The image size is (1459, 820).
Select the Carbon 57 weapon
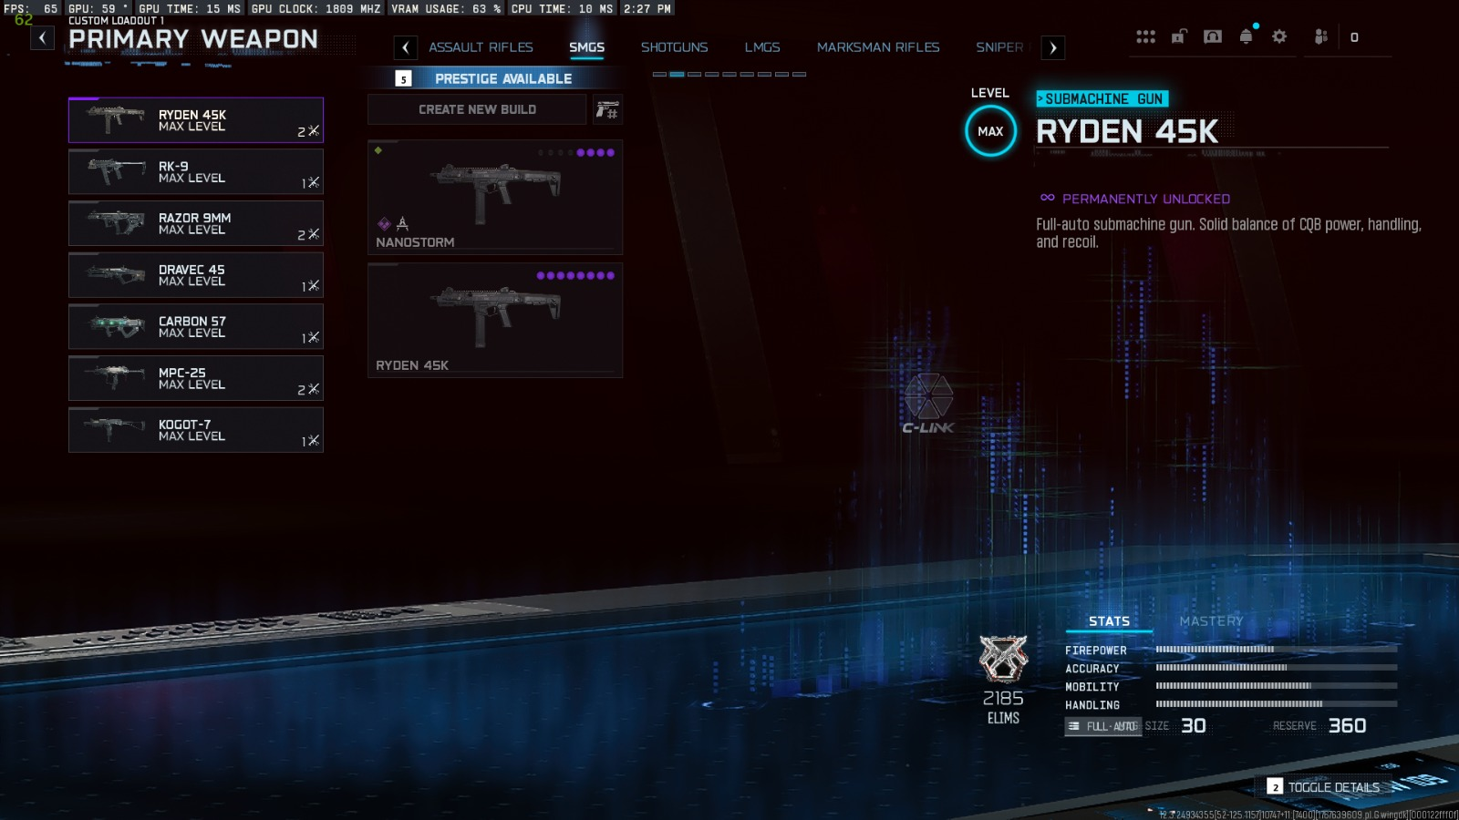196,326
